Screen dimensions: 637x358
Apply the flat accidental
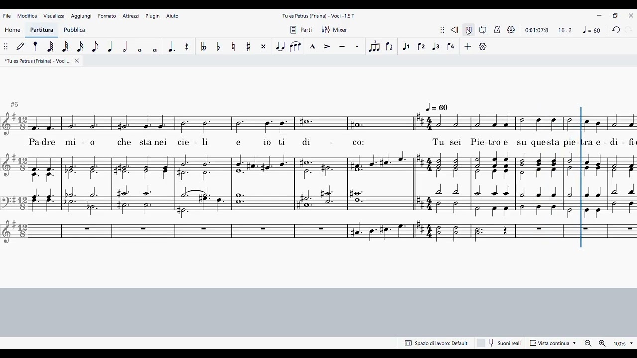tap(218, 46)
